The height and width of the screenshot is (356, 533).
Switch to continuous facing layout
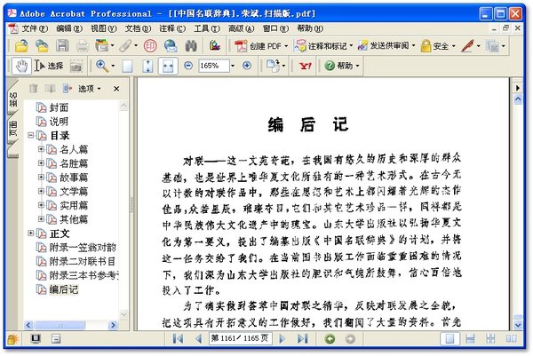490,338
